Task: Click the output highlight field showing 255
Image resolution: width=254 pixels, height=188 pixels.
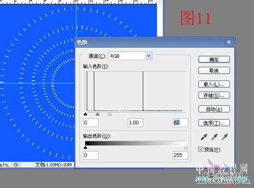Action: [180, 155]
